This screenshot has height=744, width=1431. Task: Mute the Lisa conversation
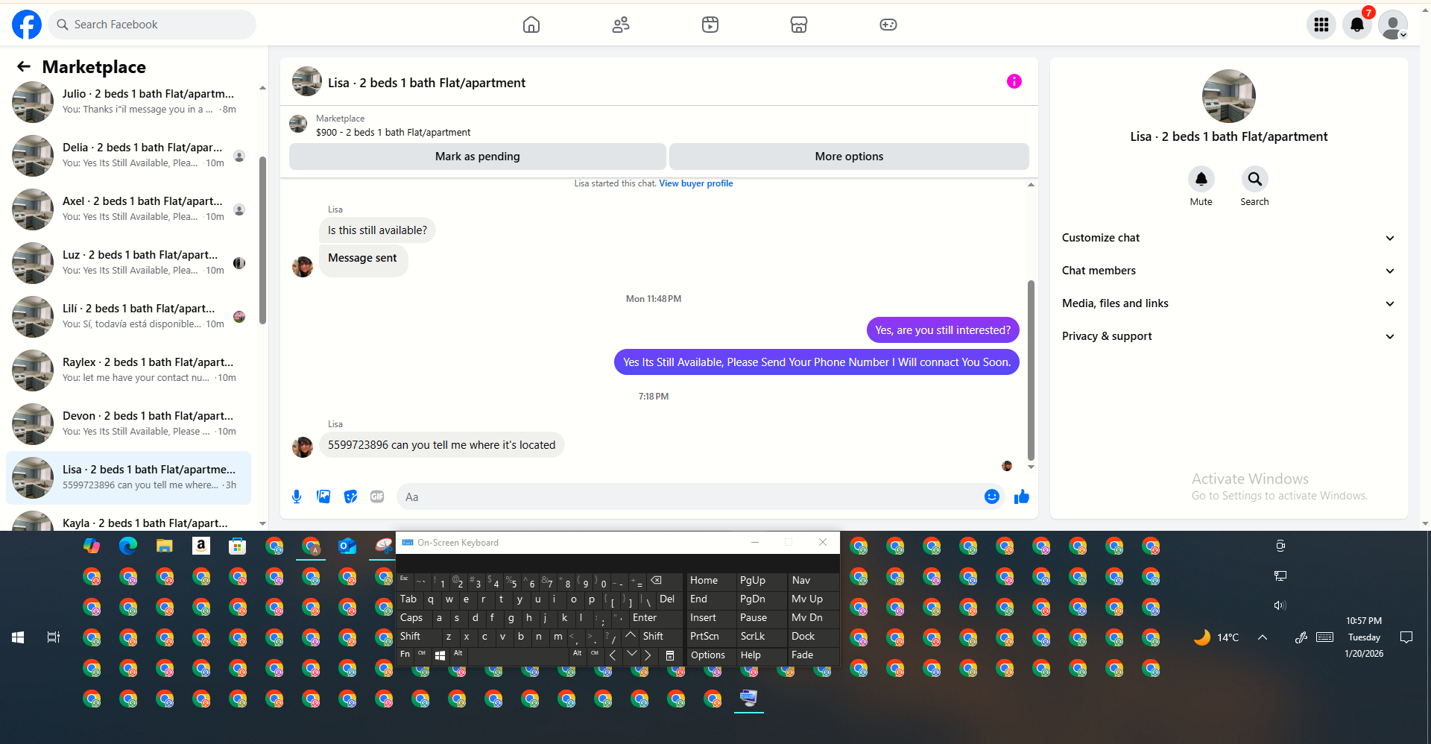pyautogui.click(x=1201, y=179)
